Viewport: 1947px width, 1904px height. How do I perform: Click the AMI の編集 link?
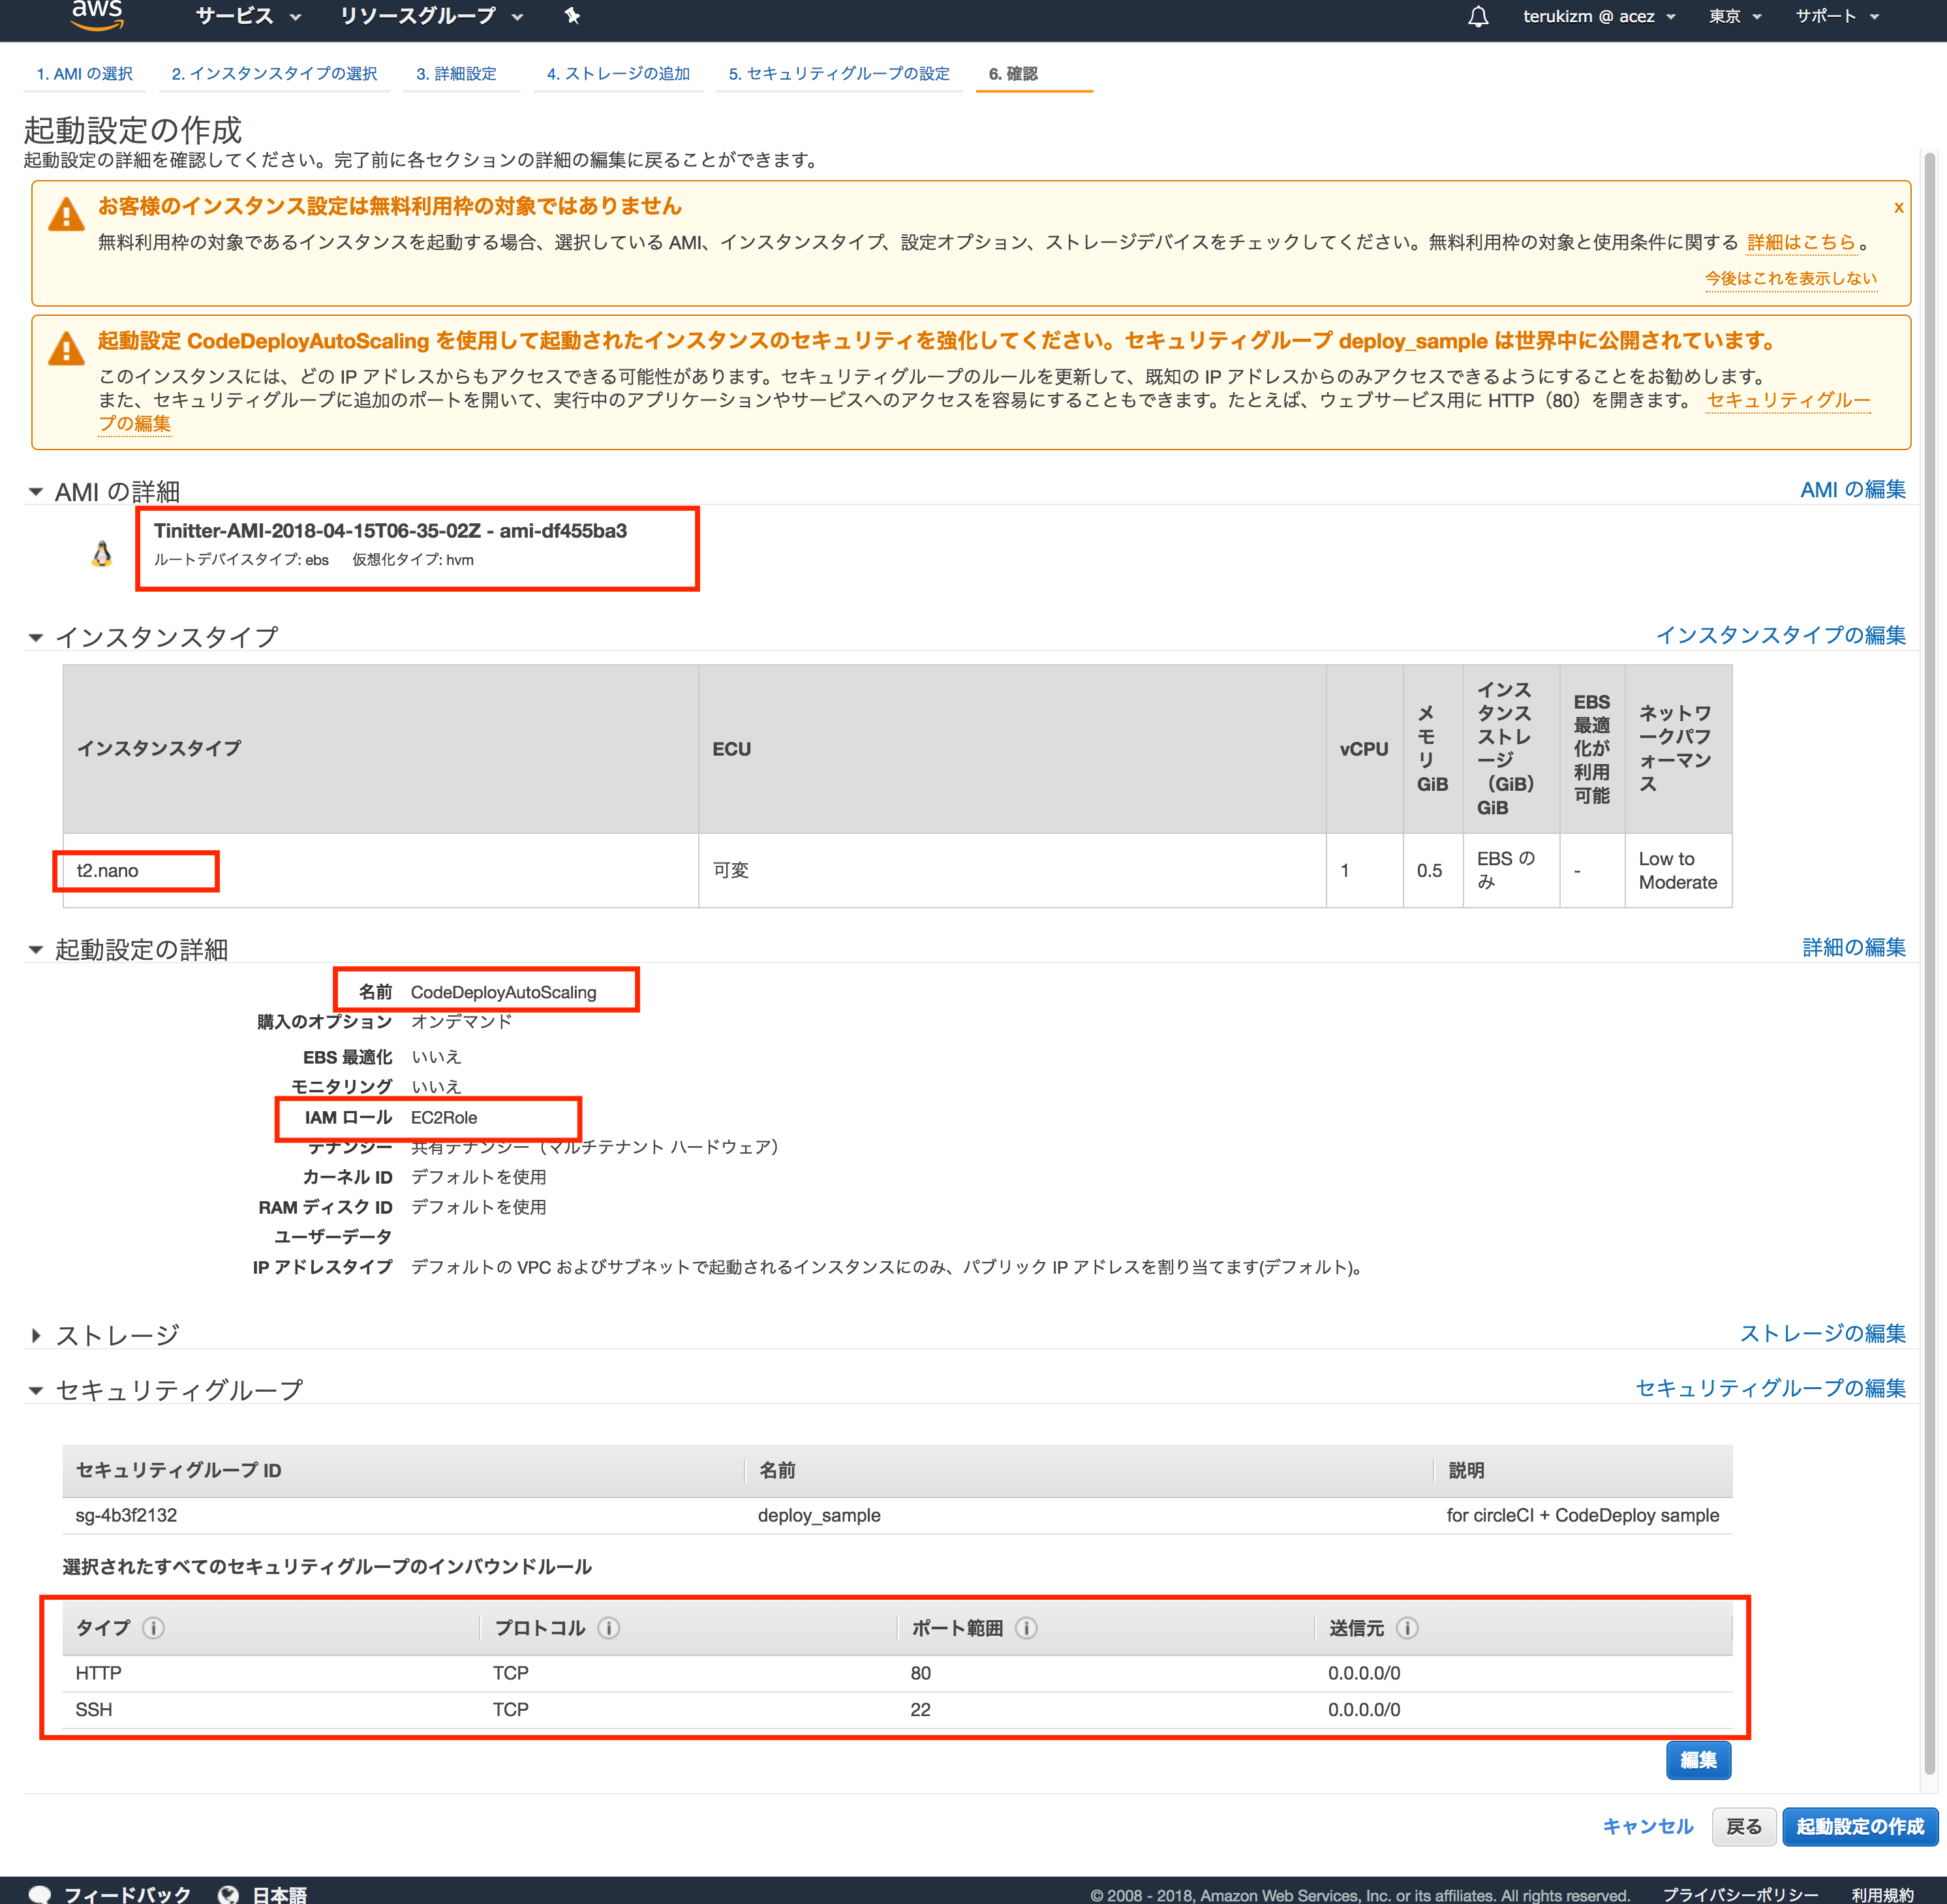[1852, 489]
